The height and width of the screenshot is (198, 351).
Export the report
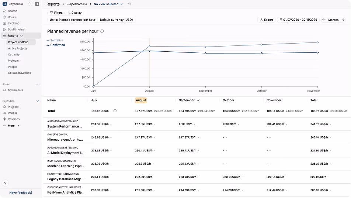tap(266, 20)
